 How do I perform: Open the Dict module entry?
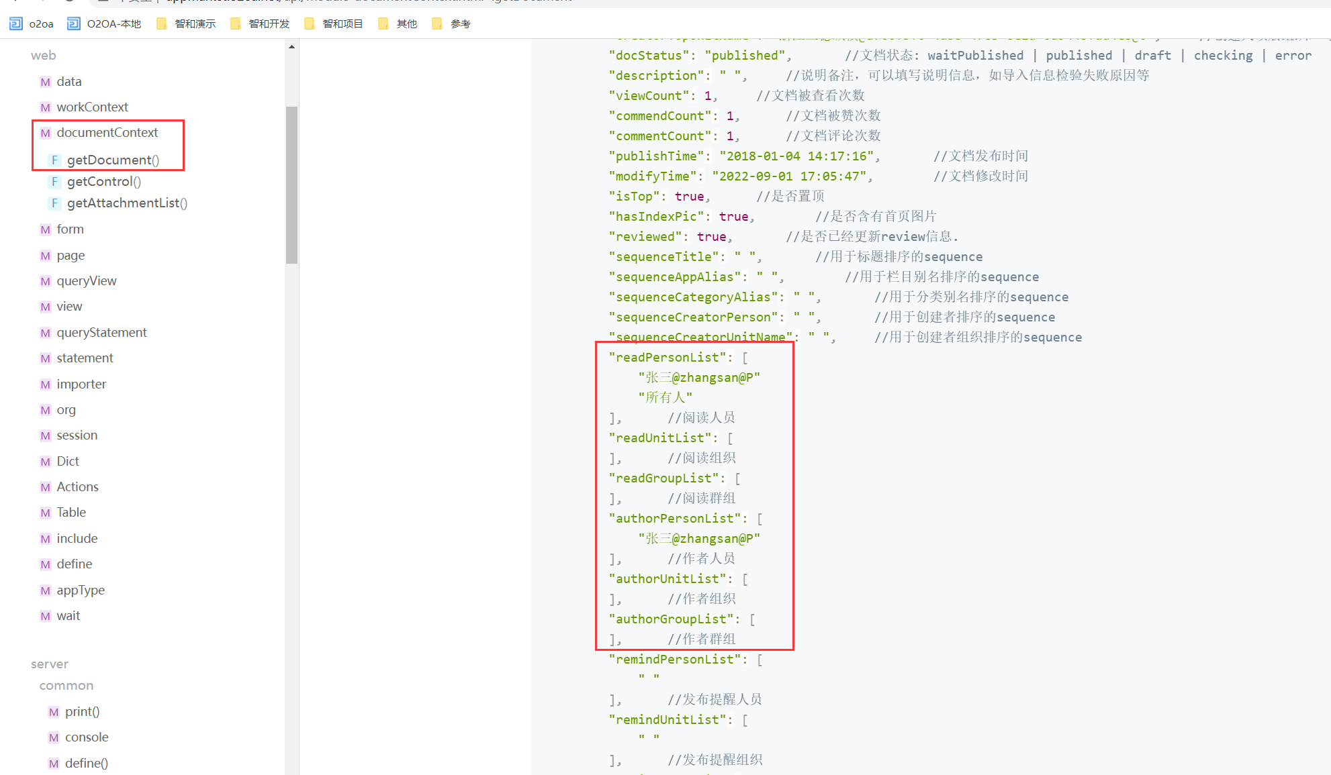(68, 462)
